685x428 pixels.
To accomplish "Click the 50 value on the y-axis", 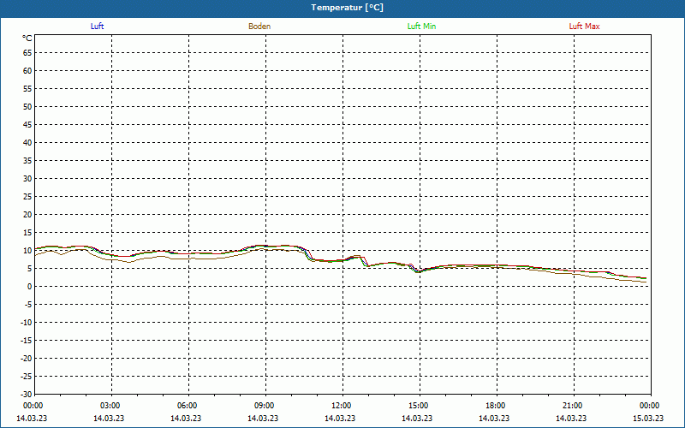I will pos(27,106).
